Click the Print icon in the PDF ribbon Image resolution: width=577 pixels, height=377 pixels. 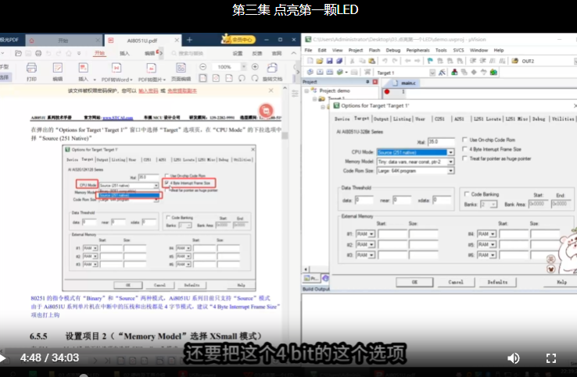pyautogui.click(x=31, y=69)
